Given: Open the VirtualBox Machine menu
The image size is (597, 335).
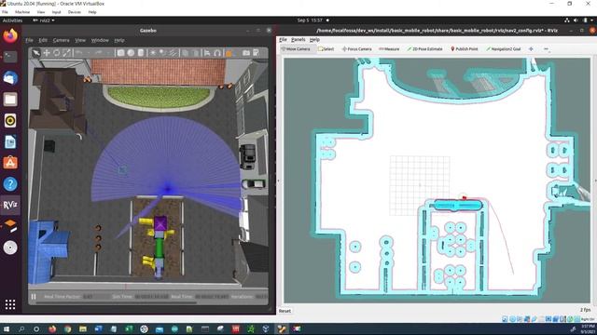Looking at the screenshot, I should (22, 12).
